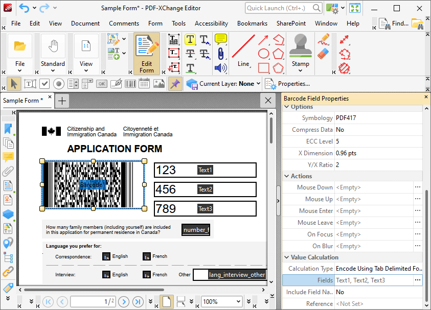
Task: Open the SharePoint menu
Action: (291, 23)
